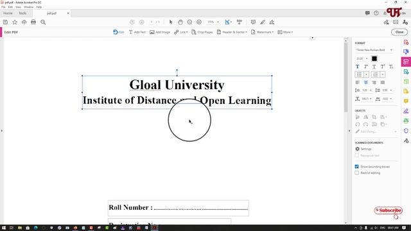Click the upload to cloud icon
Viewport: 411px width, 231px height.
point(24,22)
